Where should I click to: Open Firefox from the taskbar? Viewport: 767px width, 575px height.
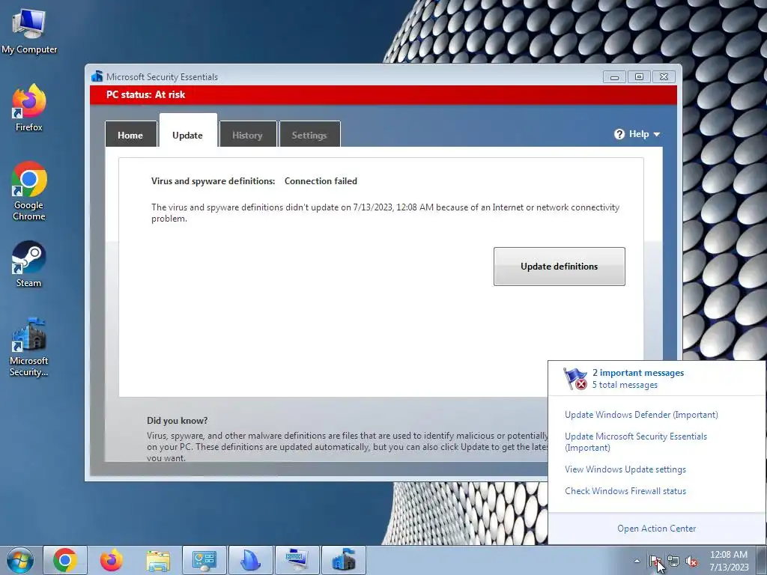pos(112,560)
